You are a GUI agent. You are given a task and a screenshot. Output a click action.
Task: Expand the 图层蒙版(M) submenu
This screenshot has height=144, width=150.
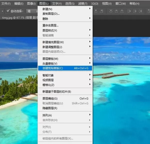coord(65,59)
